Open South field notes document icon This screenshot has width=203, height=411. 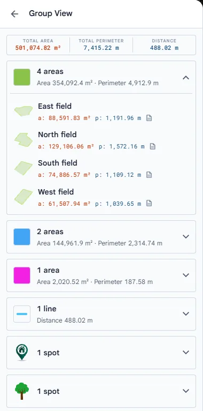pyautogui.click(x=149, y=175)
